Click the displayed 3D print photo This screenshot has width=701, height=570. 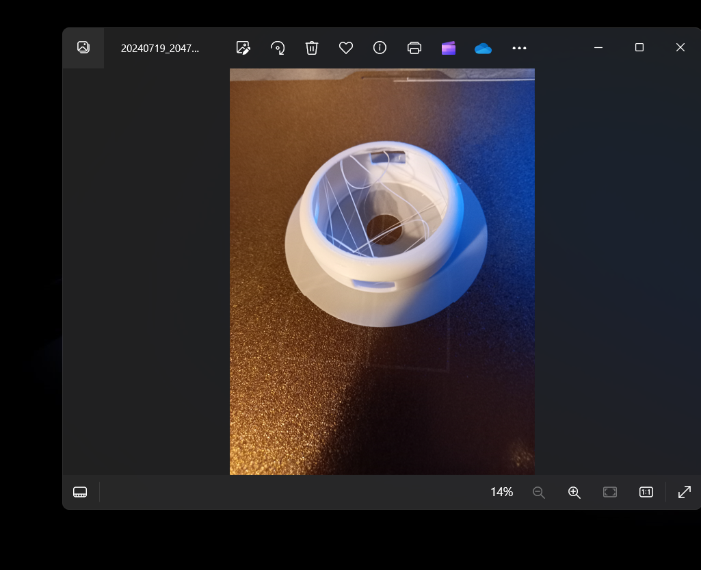[x=382, y=272]
